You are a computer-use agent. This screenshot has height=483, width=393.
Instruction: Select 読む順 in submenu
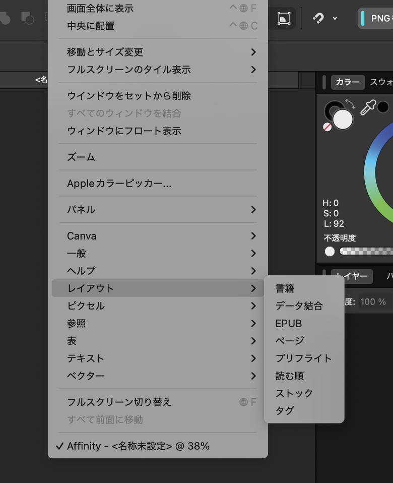(x=304, y=376)
